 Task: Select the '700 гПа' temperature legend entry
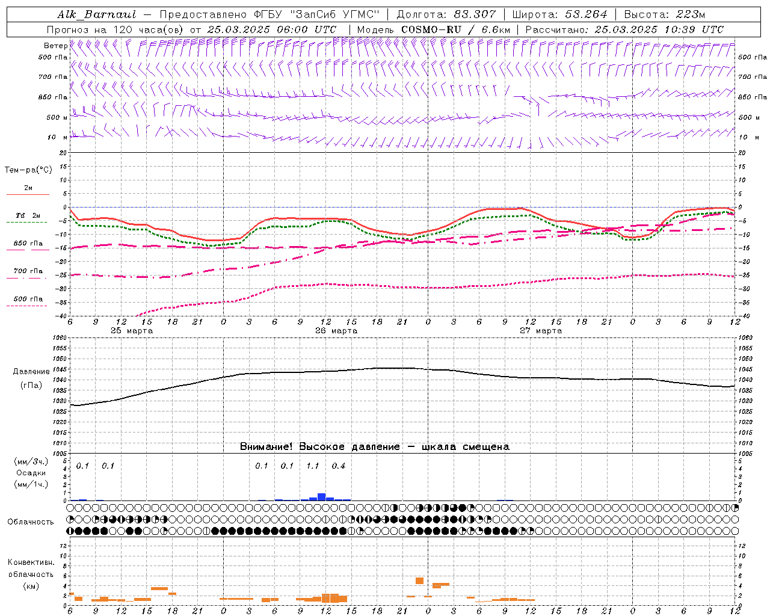coord(28,271)
